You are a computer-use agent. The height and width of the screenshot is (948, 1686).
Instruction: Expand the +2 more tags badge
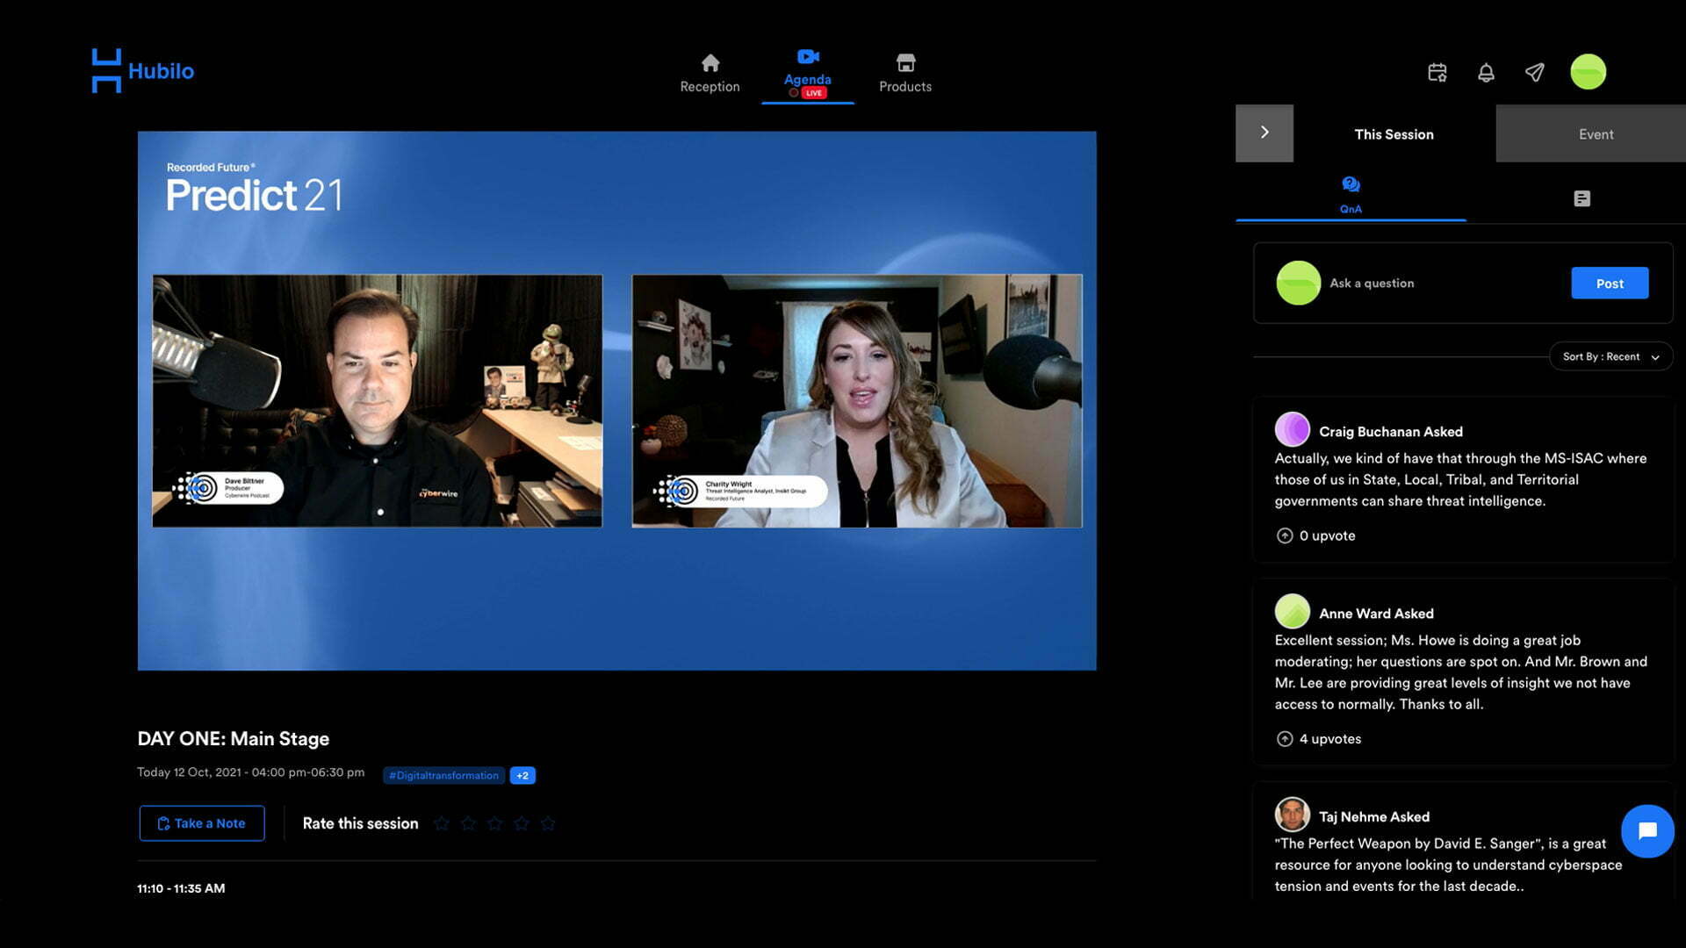point(522,775)
